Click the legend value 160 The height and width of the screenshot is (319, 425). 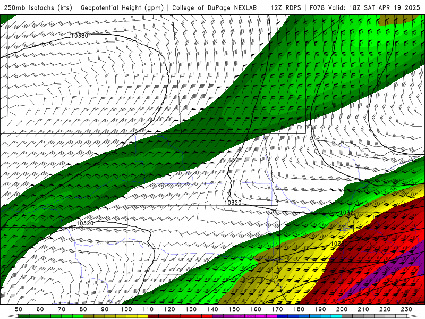point(256,309)
